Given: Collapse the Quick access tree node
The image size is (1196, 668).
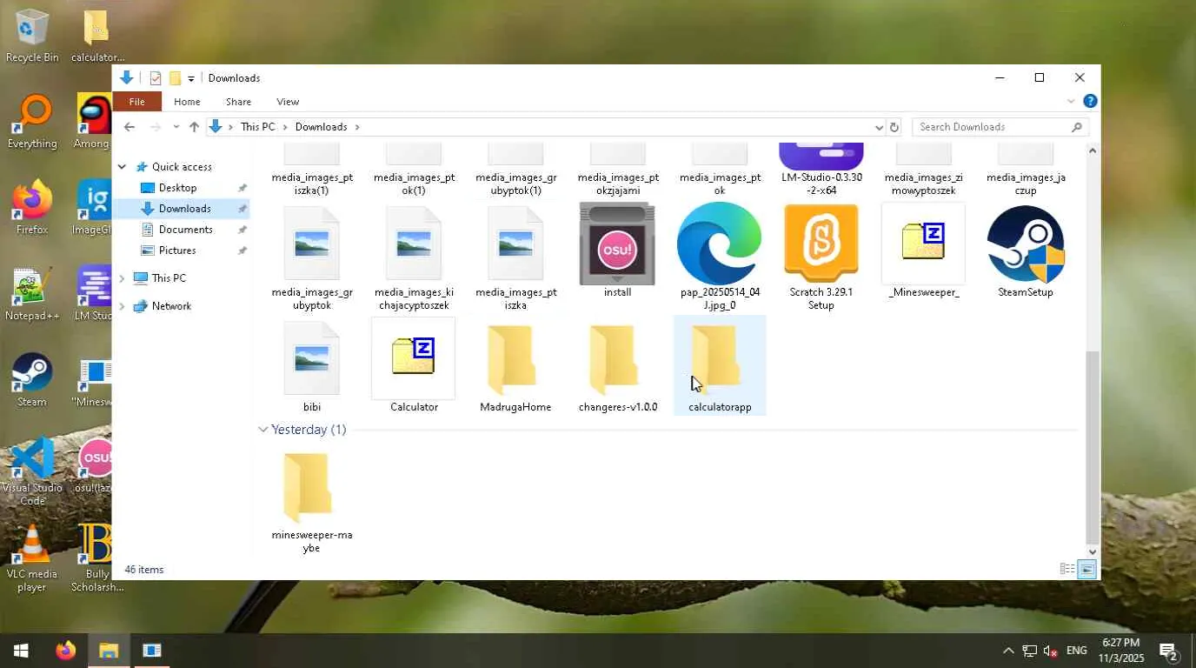Looking at the screenshot, I should tap(122, 167).
